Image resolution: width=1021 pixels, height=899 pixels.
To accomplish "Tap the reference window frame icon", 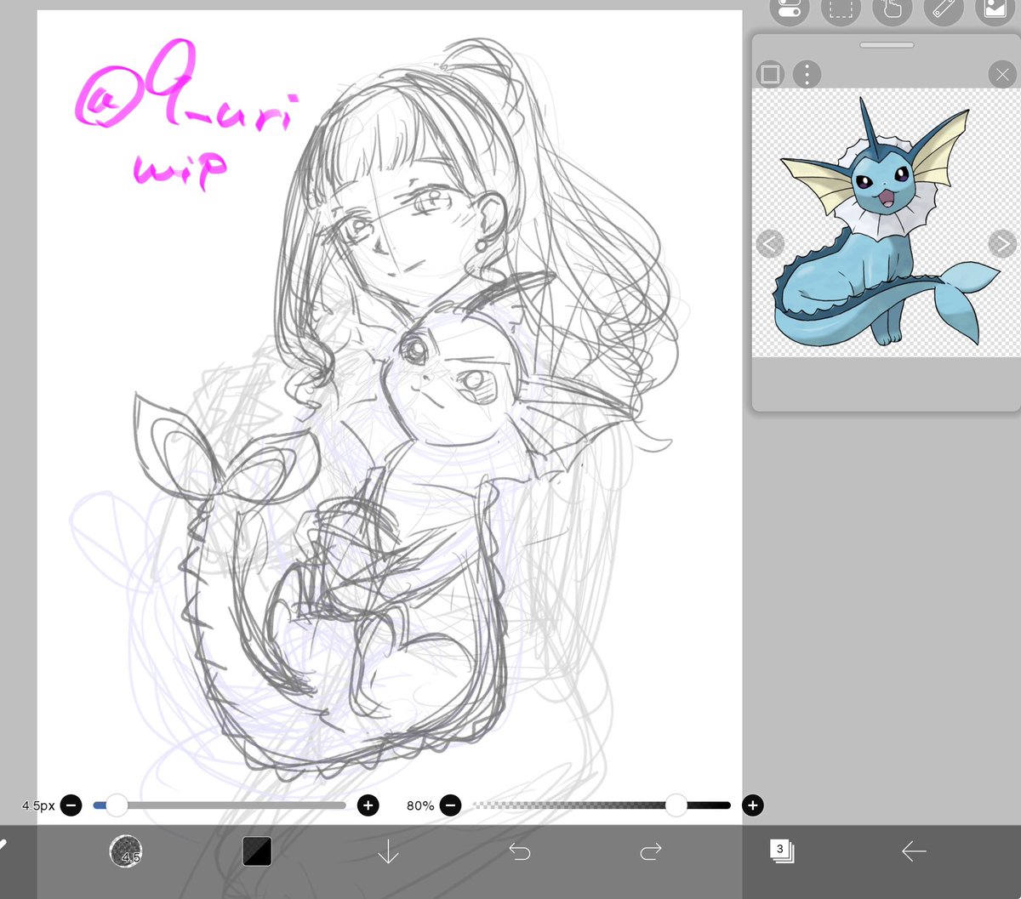I will [770, 74].
